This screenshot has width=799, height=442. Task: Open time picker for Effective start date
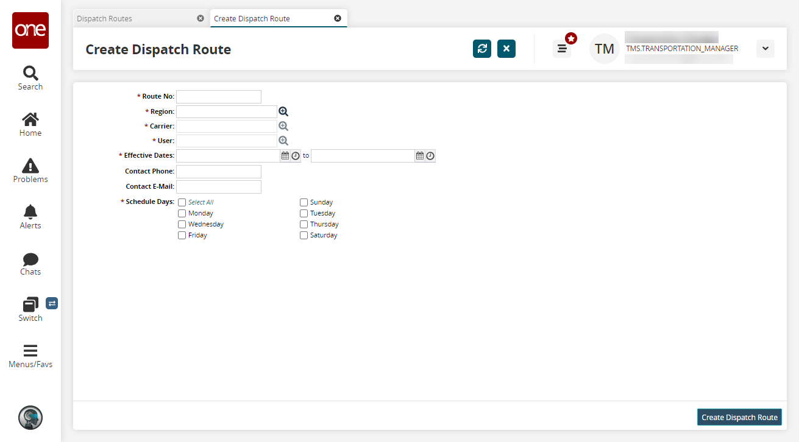click(296, 156)
